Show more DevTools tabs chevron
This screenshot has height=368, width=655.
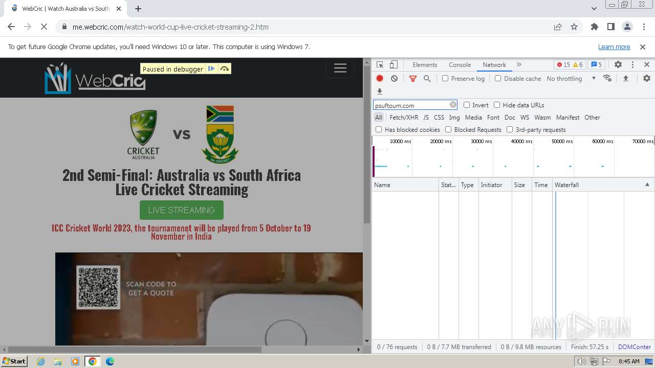[x=519, y=64]
